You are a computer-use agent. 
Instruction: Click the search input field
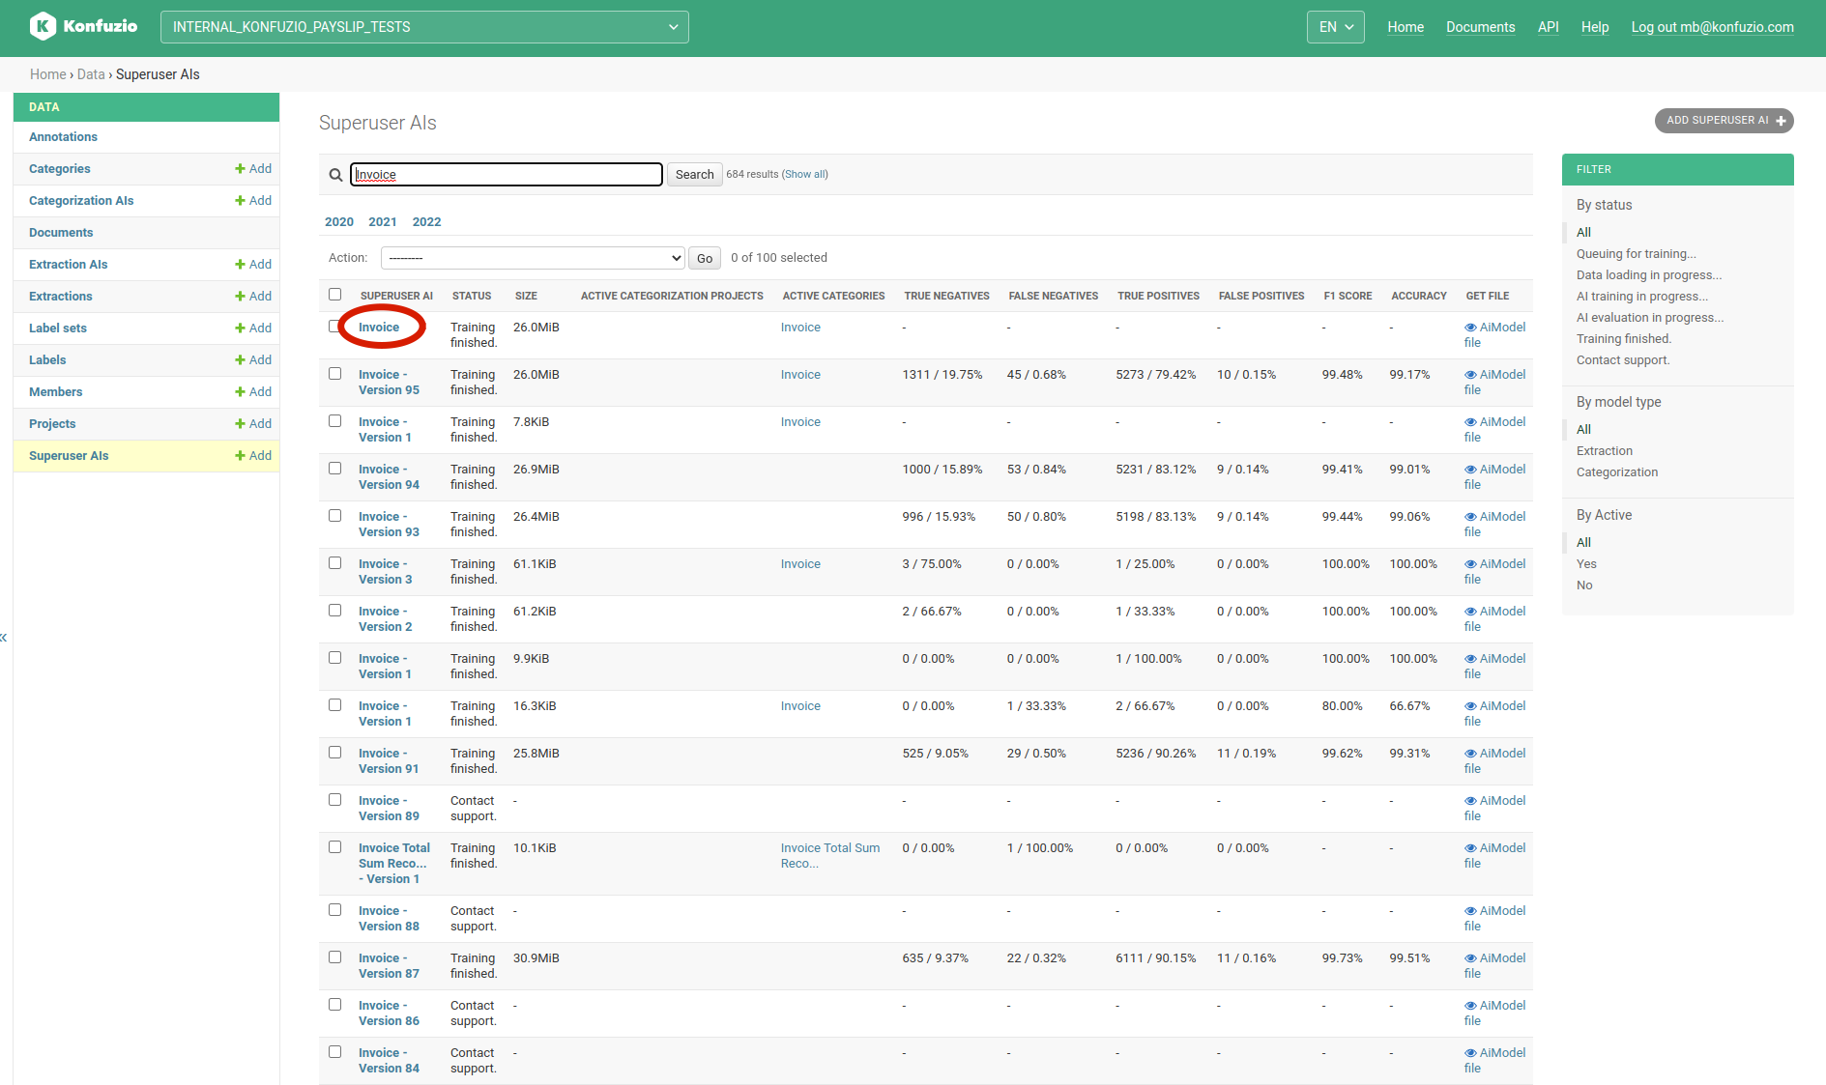tap(506, 175)
